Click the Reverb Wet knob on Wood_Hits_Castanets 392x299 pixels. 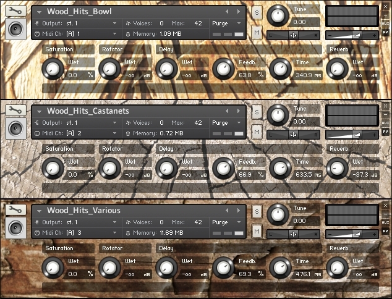[x=336, y=167]
